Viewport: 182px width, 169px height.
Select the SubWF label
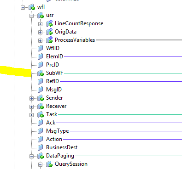[55, 73]
